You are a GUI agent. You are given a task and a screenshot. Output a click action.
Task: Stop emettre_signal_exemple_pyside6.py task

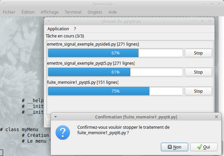198,53
